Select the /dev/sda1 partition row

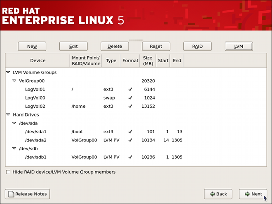tap(136, 132)
